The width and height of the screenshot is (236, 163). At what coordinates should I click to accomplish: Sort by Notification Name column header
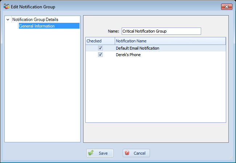click(170, 41)
